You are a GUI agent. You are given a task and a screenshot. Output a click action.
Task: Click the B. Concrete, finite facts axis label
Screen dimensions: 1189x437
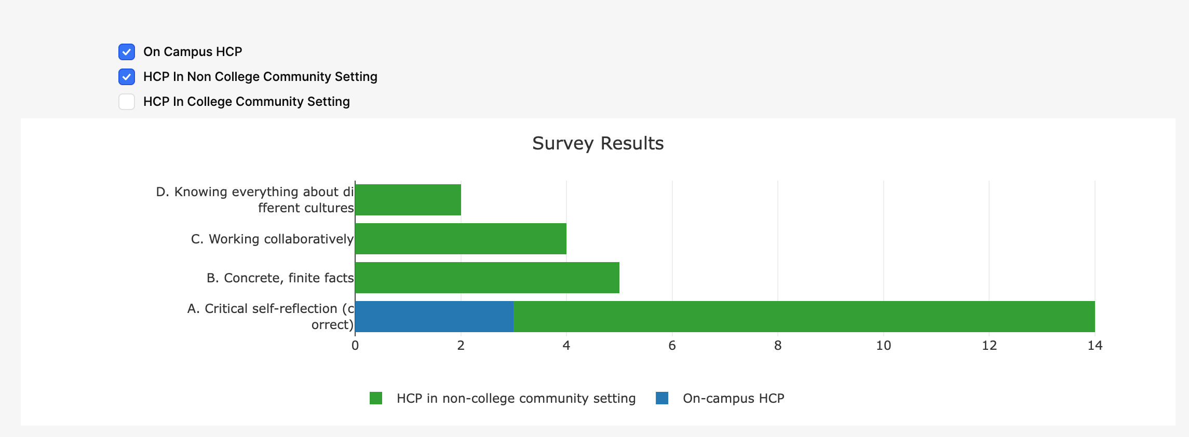point(280,278)
